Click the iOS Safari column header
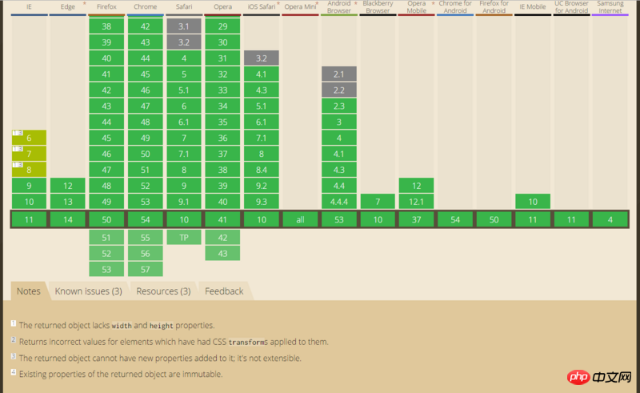The height and width of the screenshot is (393, 640). coord(262,7)
